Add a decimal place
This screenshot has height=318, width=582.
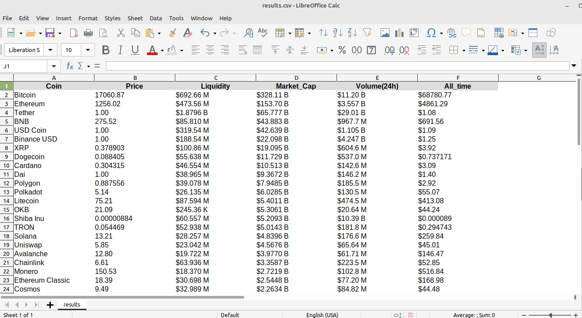click(x=389, y=50)
